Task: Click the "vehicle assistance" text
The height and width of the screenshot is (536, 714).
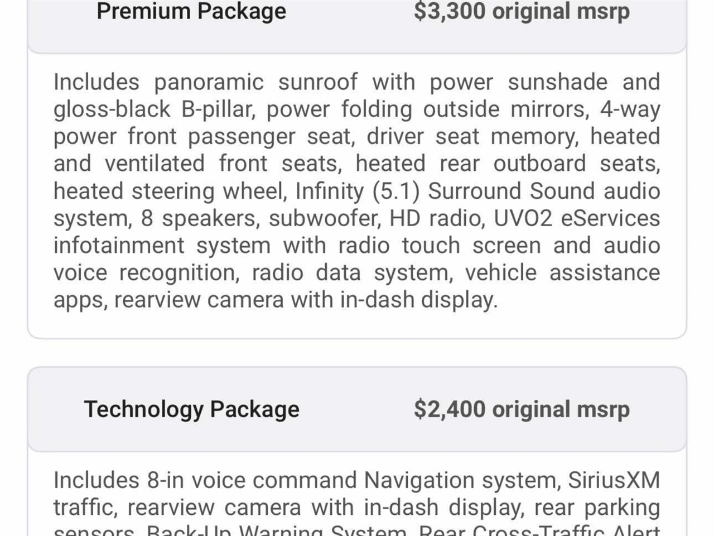Action: (562, 273)
